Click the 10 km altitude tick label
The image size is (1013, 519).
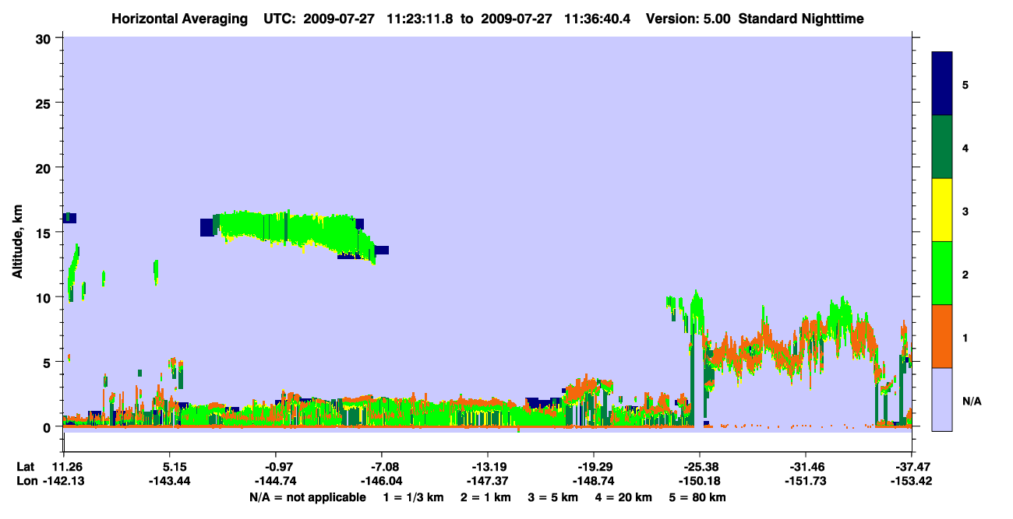pyautogui.click(x=45, y=297)
